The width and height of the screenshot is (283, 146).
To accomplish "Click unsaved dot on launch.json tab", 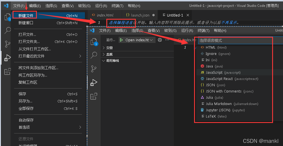I will click(154, 15).
